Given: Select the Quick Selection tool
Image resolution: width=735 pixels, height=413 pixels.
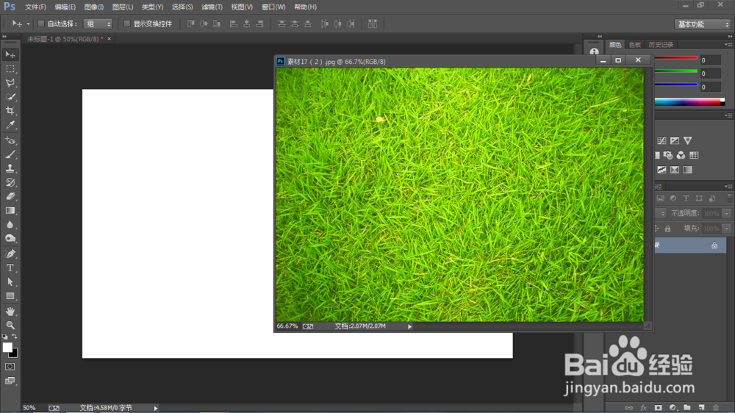Looking at the screenshot, I should [x=10, y=97].
